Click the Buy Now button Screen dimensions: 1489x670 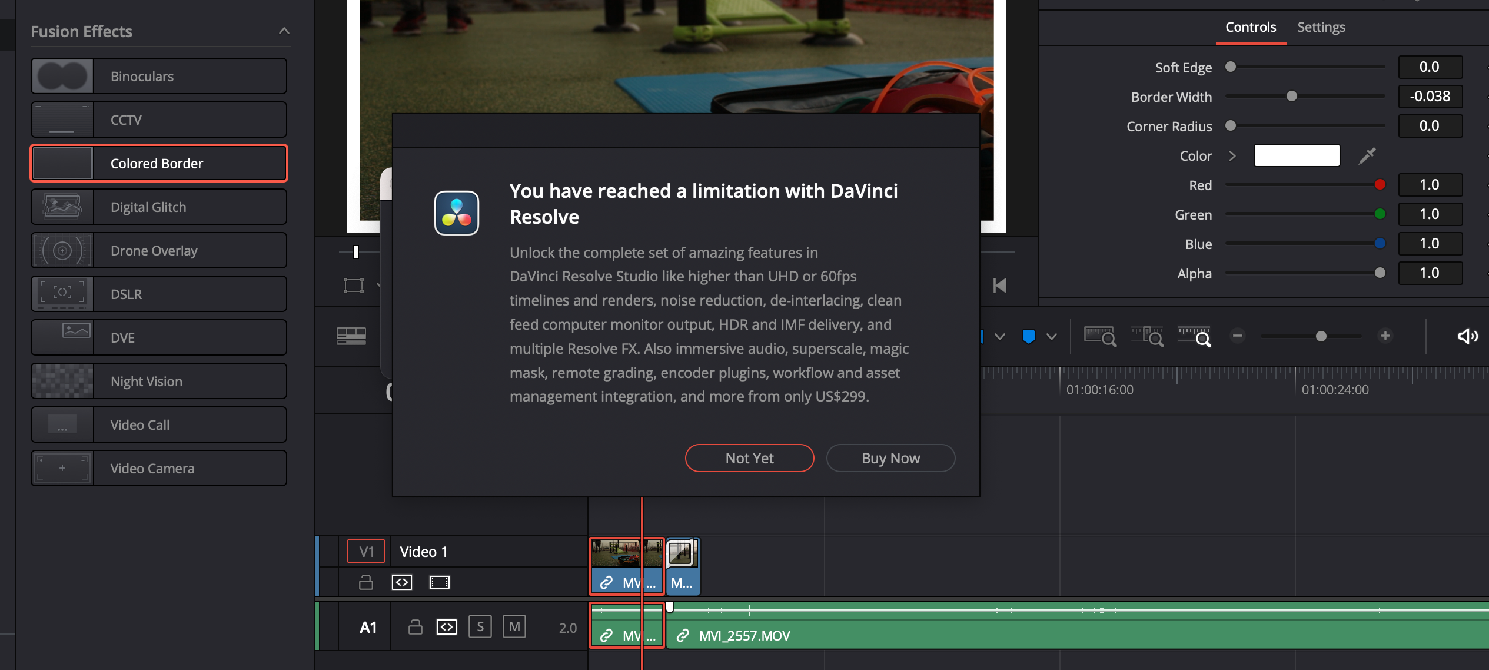(890, 458)
